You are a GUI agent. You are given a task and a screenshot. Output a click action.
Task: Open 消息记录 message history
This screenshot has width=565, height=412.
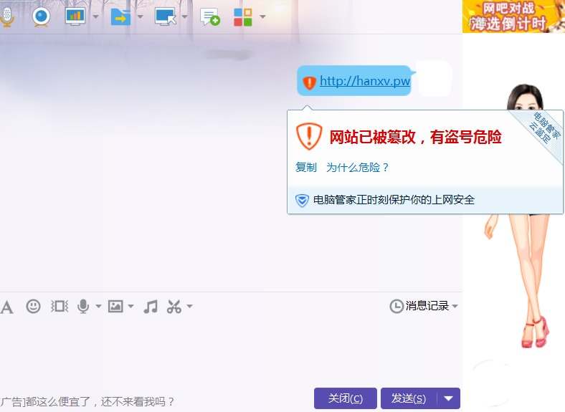(423, 306)
